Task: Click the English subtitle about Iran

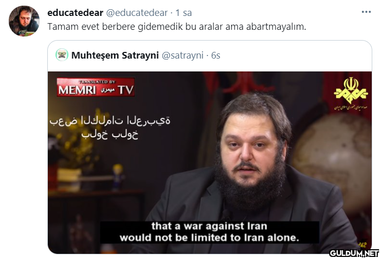Action: click(209, 232)
